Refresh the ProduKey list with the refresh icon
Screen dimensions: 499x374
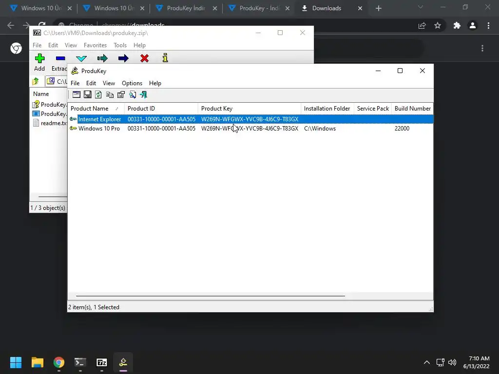click(x=98, y=94)
